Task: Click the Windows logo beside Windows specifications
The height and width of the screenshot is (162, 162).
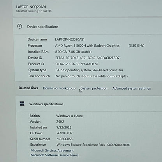Action: tap(22, 104)
